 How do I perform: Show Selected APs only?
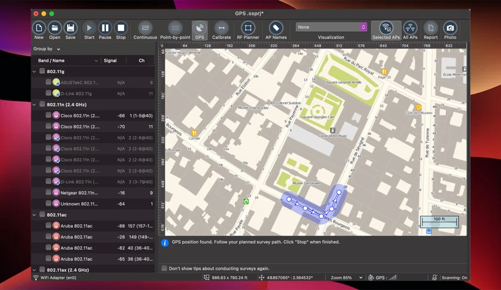386,31
